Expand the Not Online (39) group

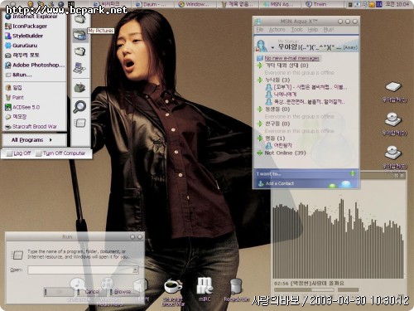coord(259,153)
